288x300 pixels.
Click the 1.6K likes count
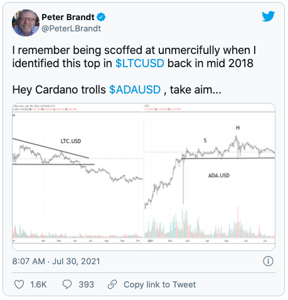[x=38, y=285]
